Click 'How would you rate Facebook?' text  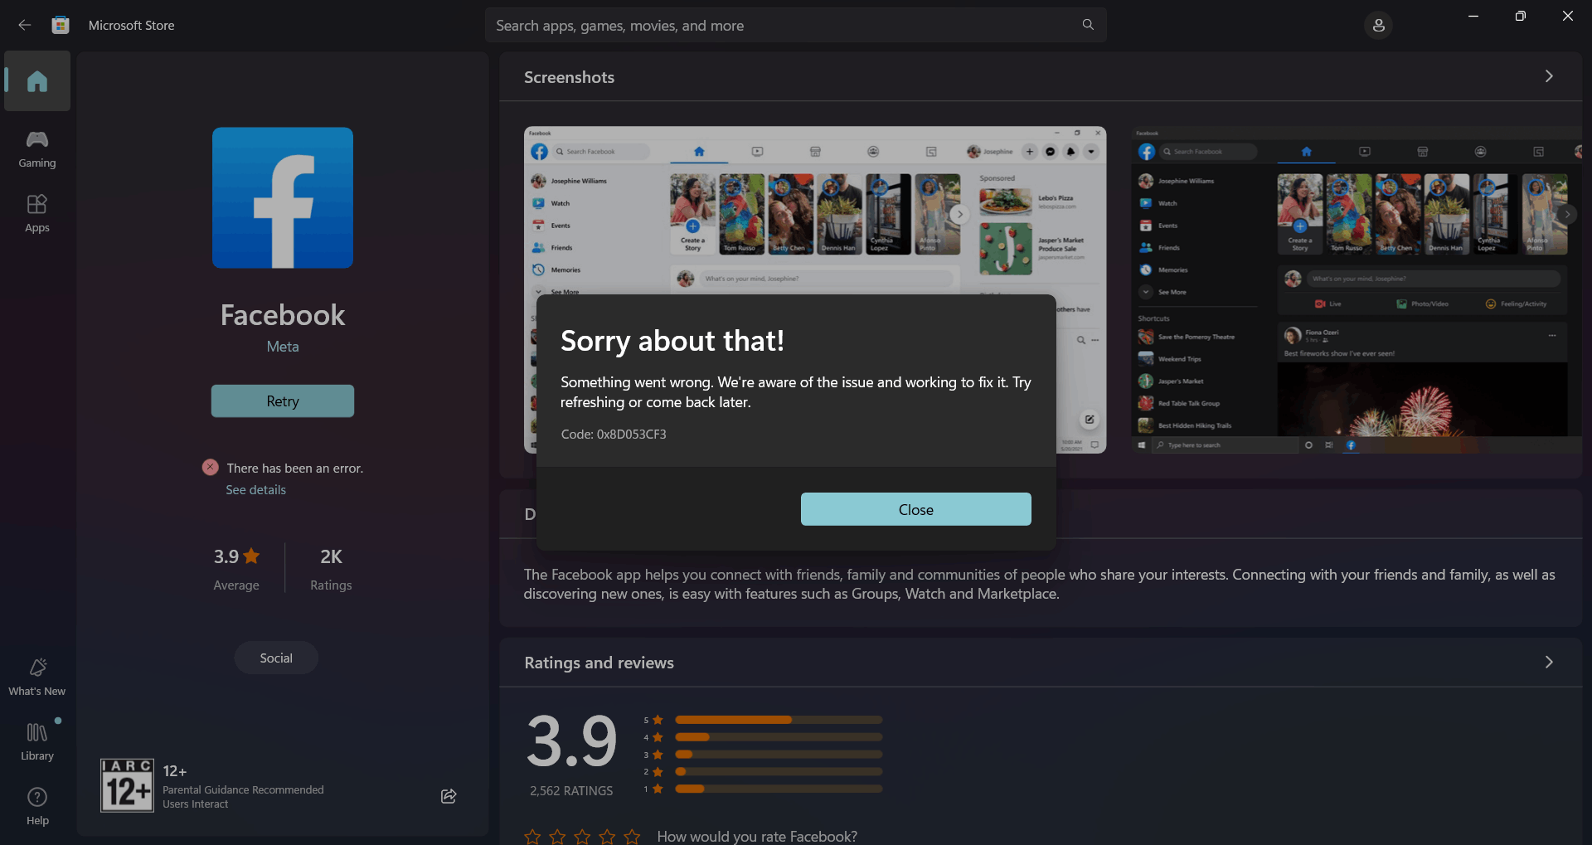click(757, 837)
